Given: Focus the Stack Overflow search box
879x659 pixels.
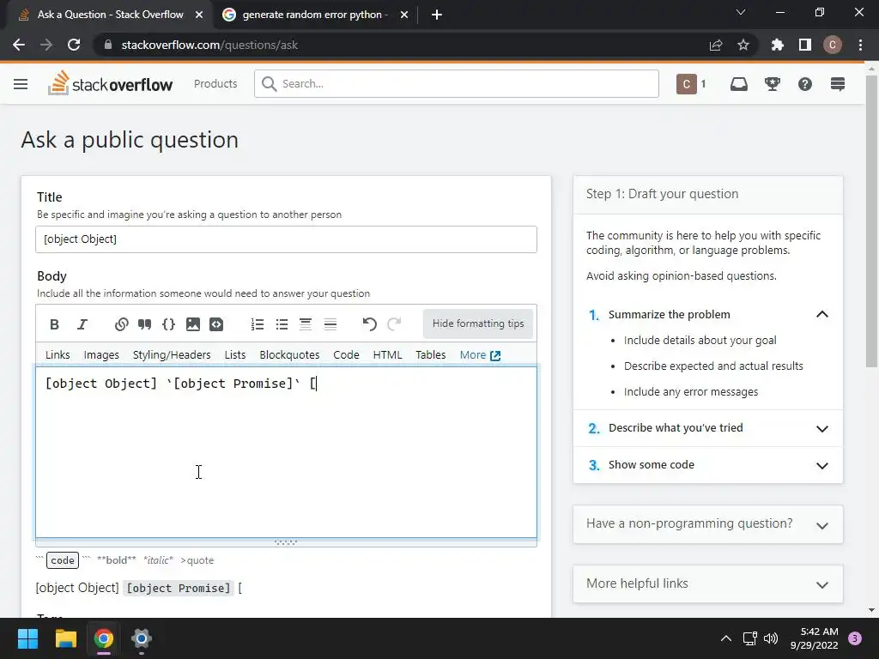Looking at the screenshot, I should click(457, 83).
